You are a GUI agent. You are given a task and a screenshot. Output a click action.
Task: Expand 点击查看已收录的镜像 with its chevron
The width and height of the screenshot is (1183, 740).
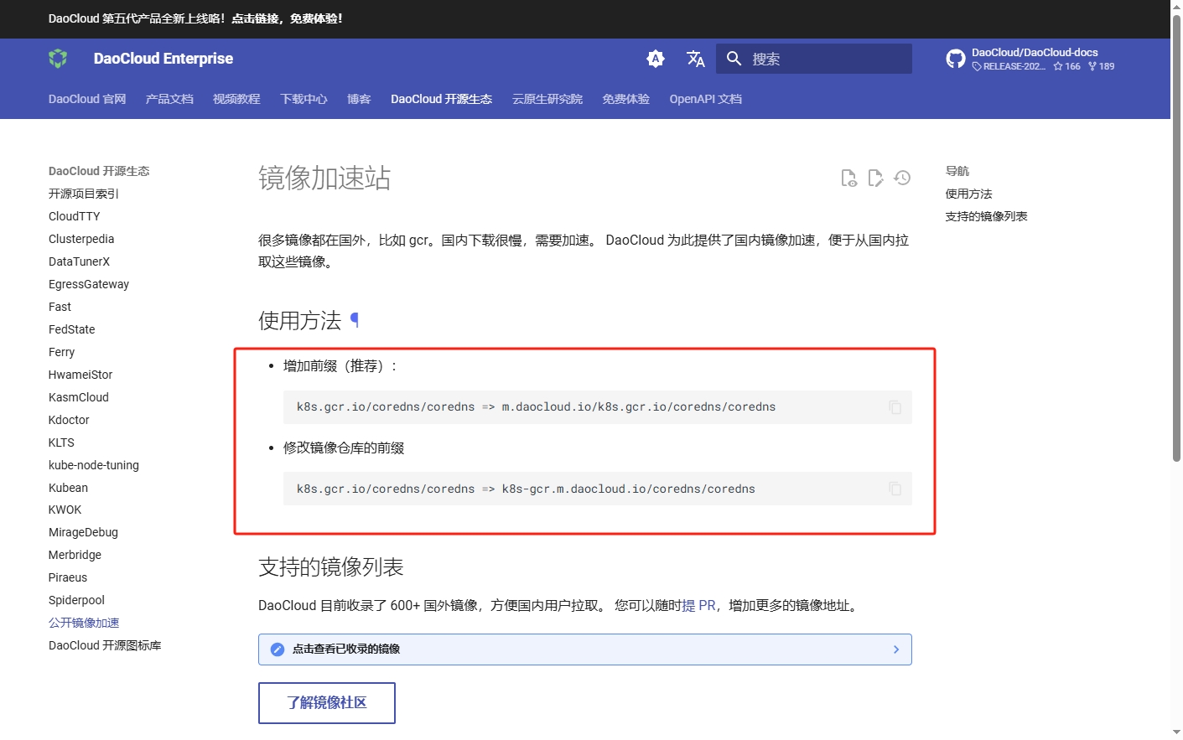[896, 649]
